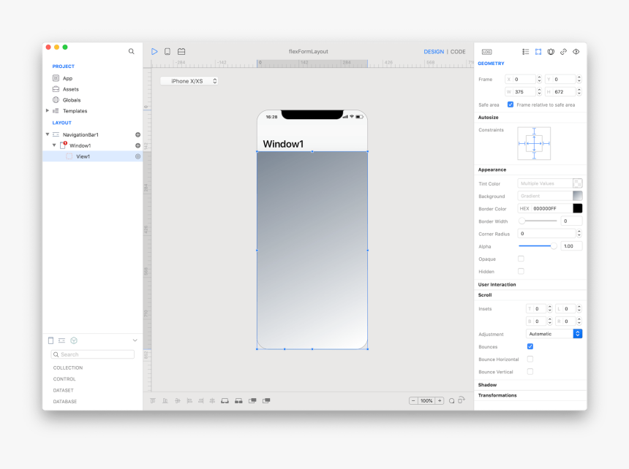Uncheck Frame relative to safe area
The height and width of the screenshot is (469, 629).
pyautogui.click(x=511, y=104)
